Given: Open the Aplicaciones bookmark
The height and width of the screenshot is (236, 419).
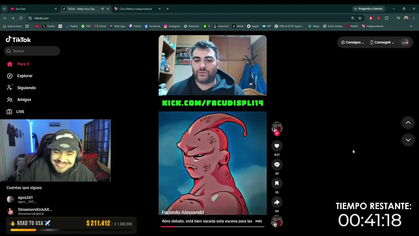Looking at the screenshot, I should 12,26.
